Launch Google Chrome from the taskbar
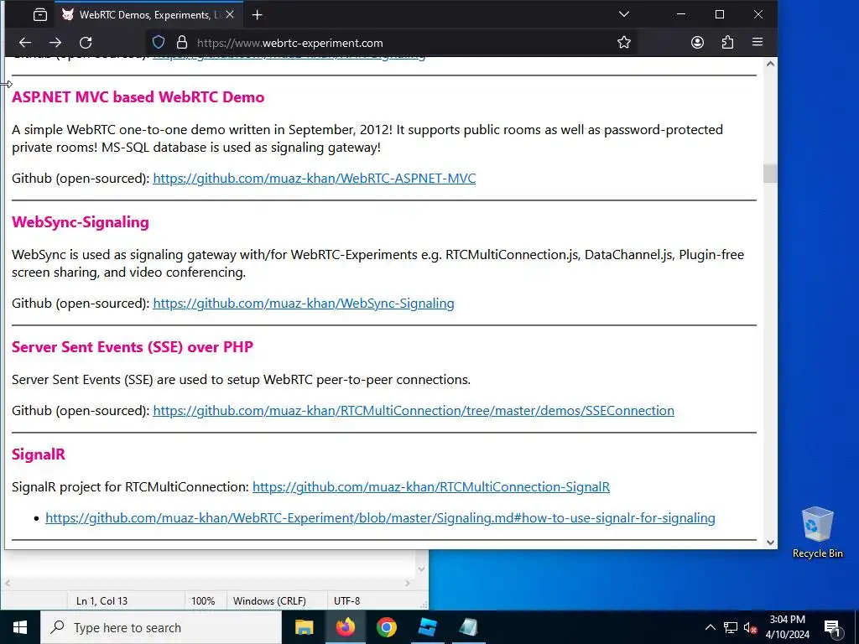The height and width of the screenshot is (644, 859). click(386, 627)
